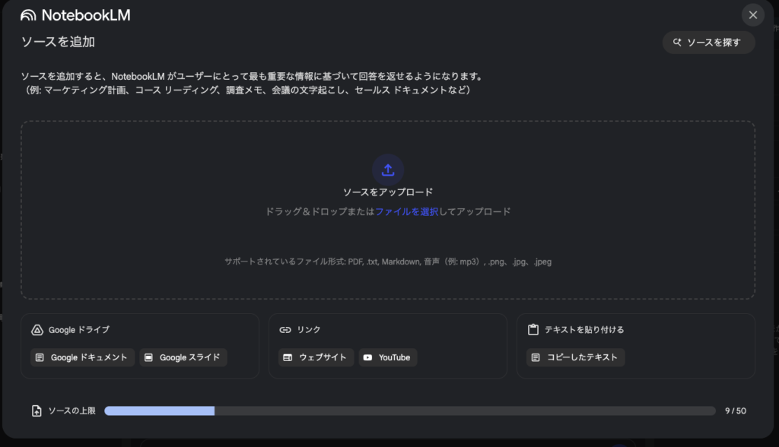
Task: Click the source limit progress bar
Action: point(410,411)
